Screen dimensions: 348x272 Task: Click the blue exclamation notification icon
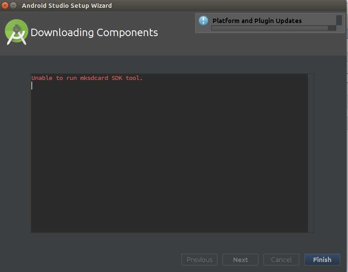pyautogui.click(x=203, y=20)
